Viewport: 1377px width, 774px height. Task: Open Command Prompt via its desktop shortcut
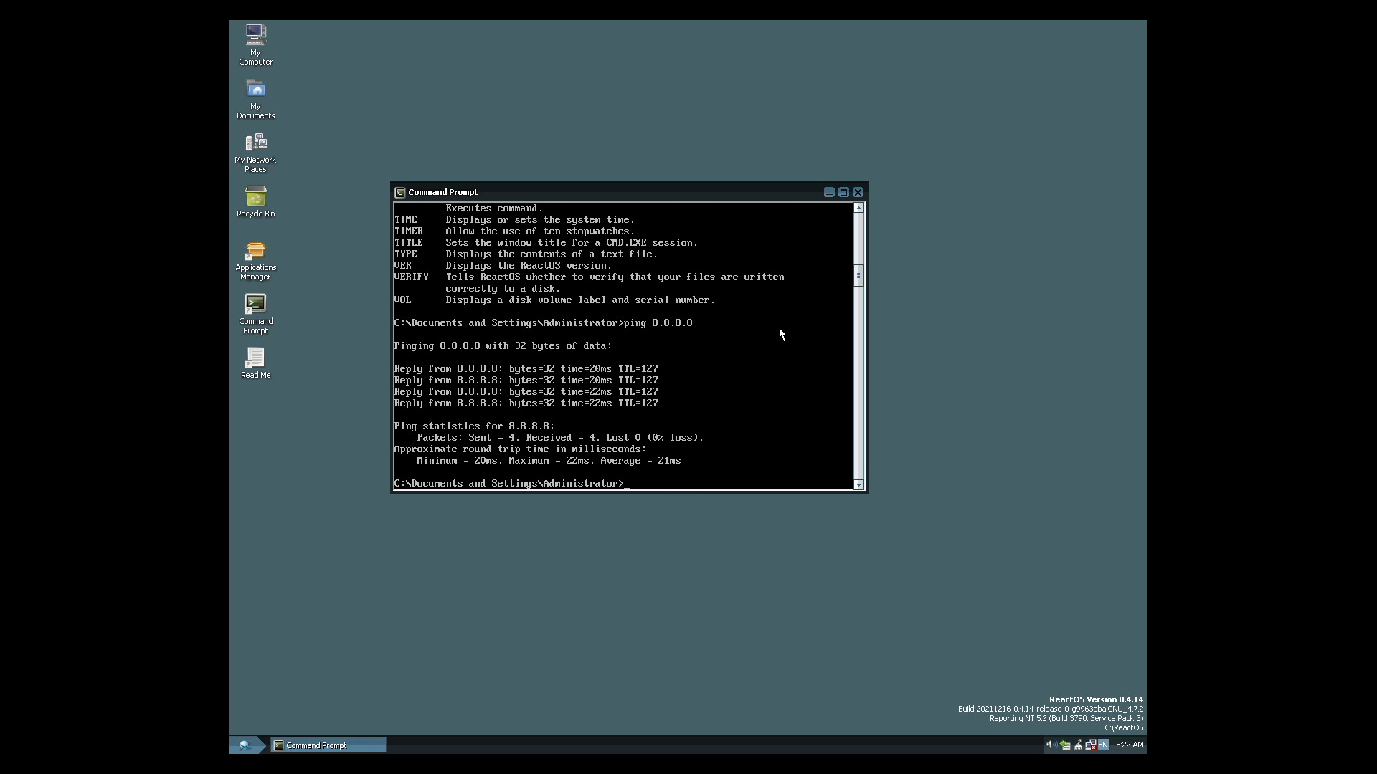pyautogui.click(x=255, y=312)
